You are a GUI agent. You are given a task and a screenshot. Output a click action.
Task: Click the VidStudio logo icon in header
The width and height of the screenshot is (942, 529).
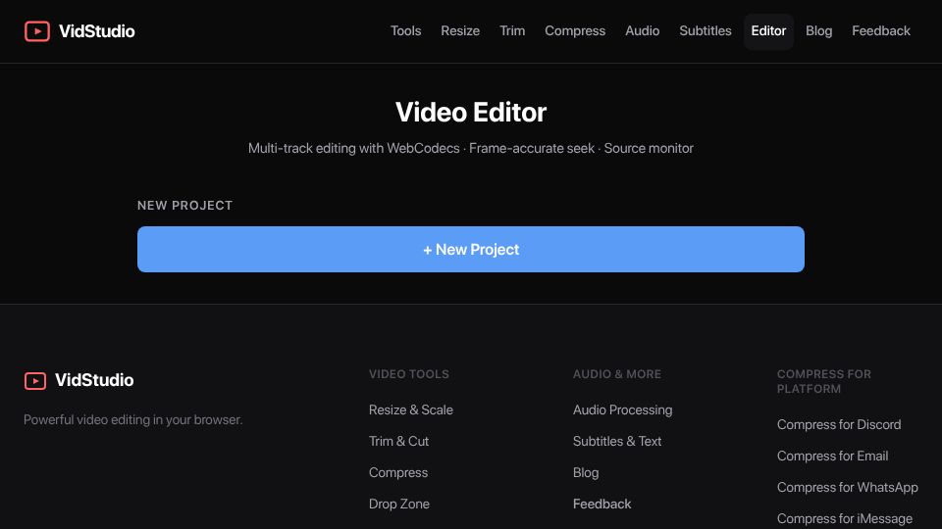coord(36,31)
